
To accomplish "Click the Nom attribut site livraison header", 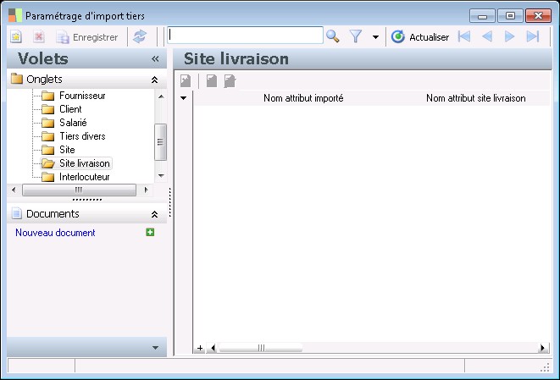I will pos(476,98).
